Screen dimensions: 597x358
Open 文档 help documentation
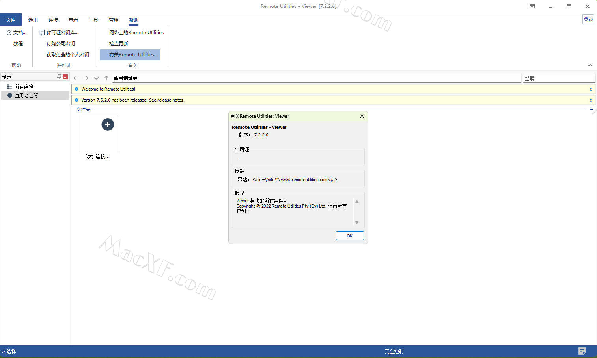pos(17,33)
